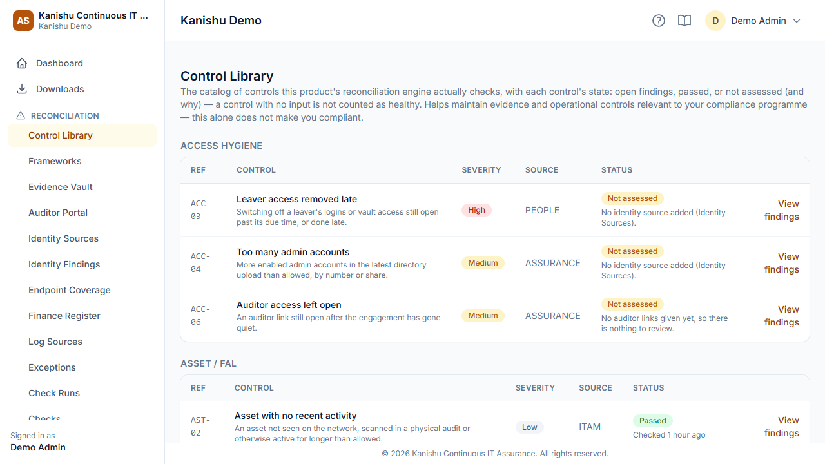
Task: Click the Reconciliation warning triangle icon
Action: 21,116
